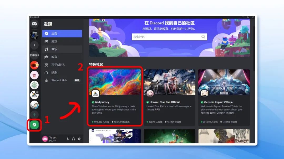Open the Honkai: Star Rail Official card

point(170,97)
